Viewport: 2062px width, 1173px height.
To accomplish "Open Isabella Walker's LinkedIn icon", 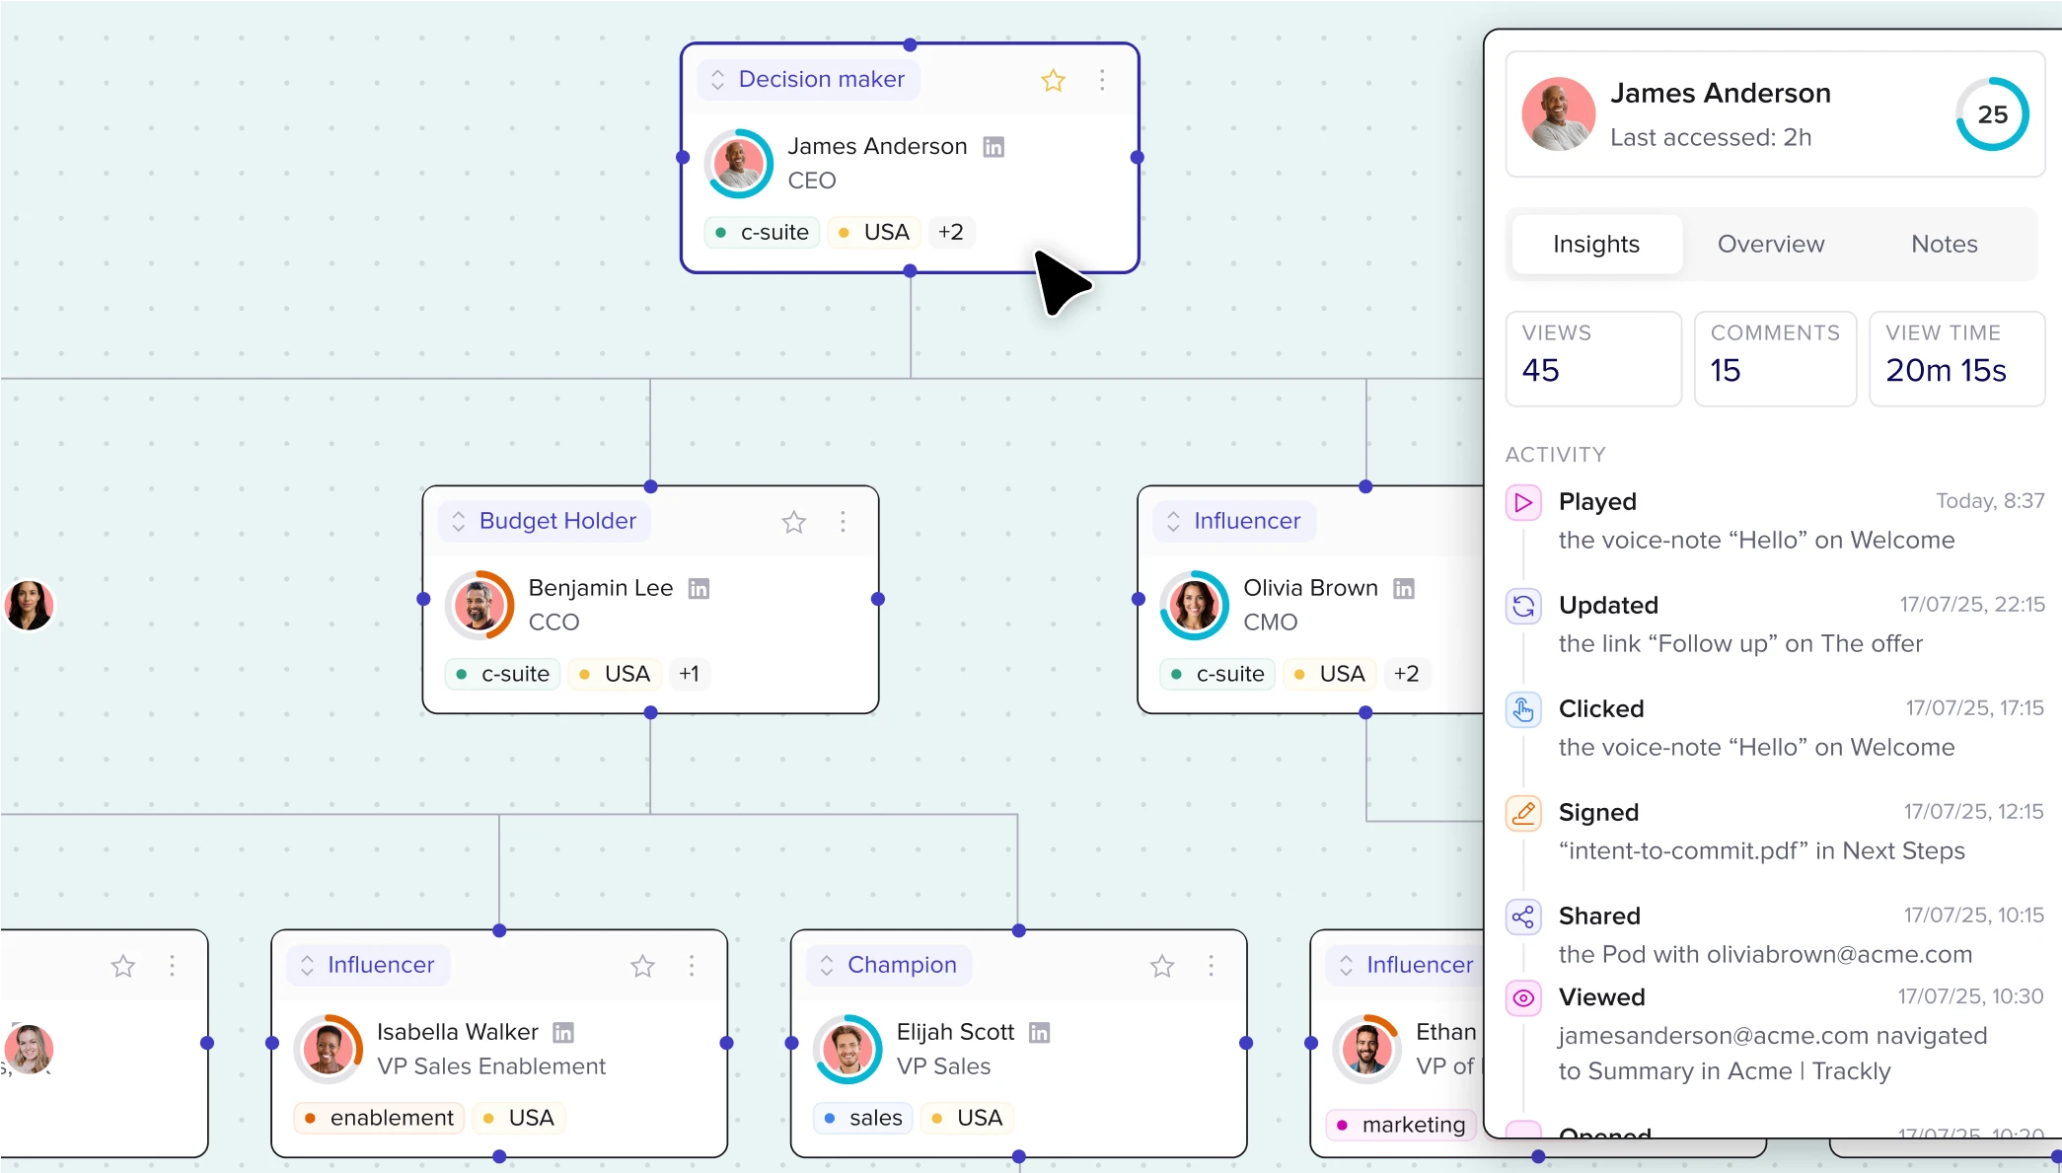I will [x=563, y=1033].
